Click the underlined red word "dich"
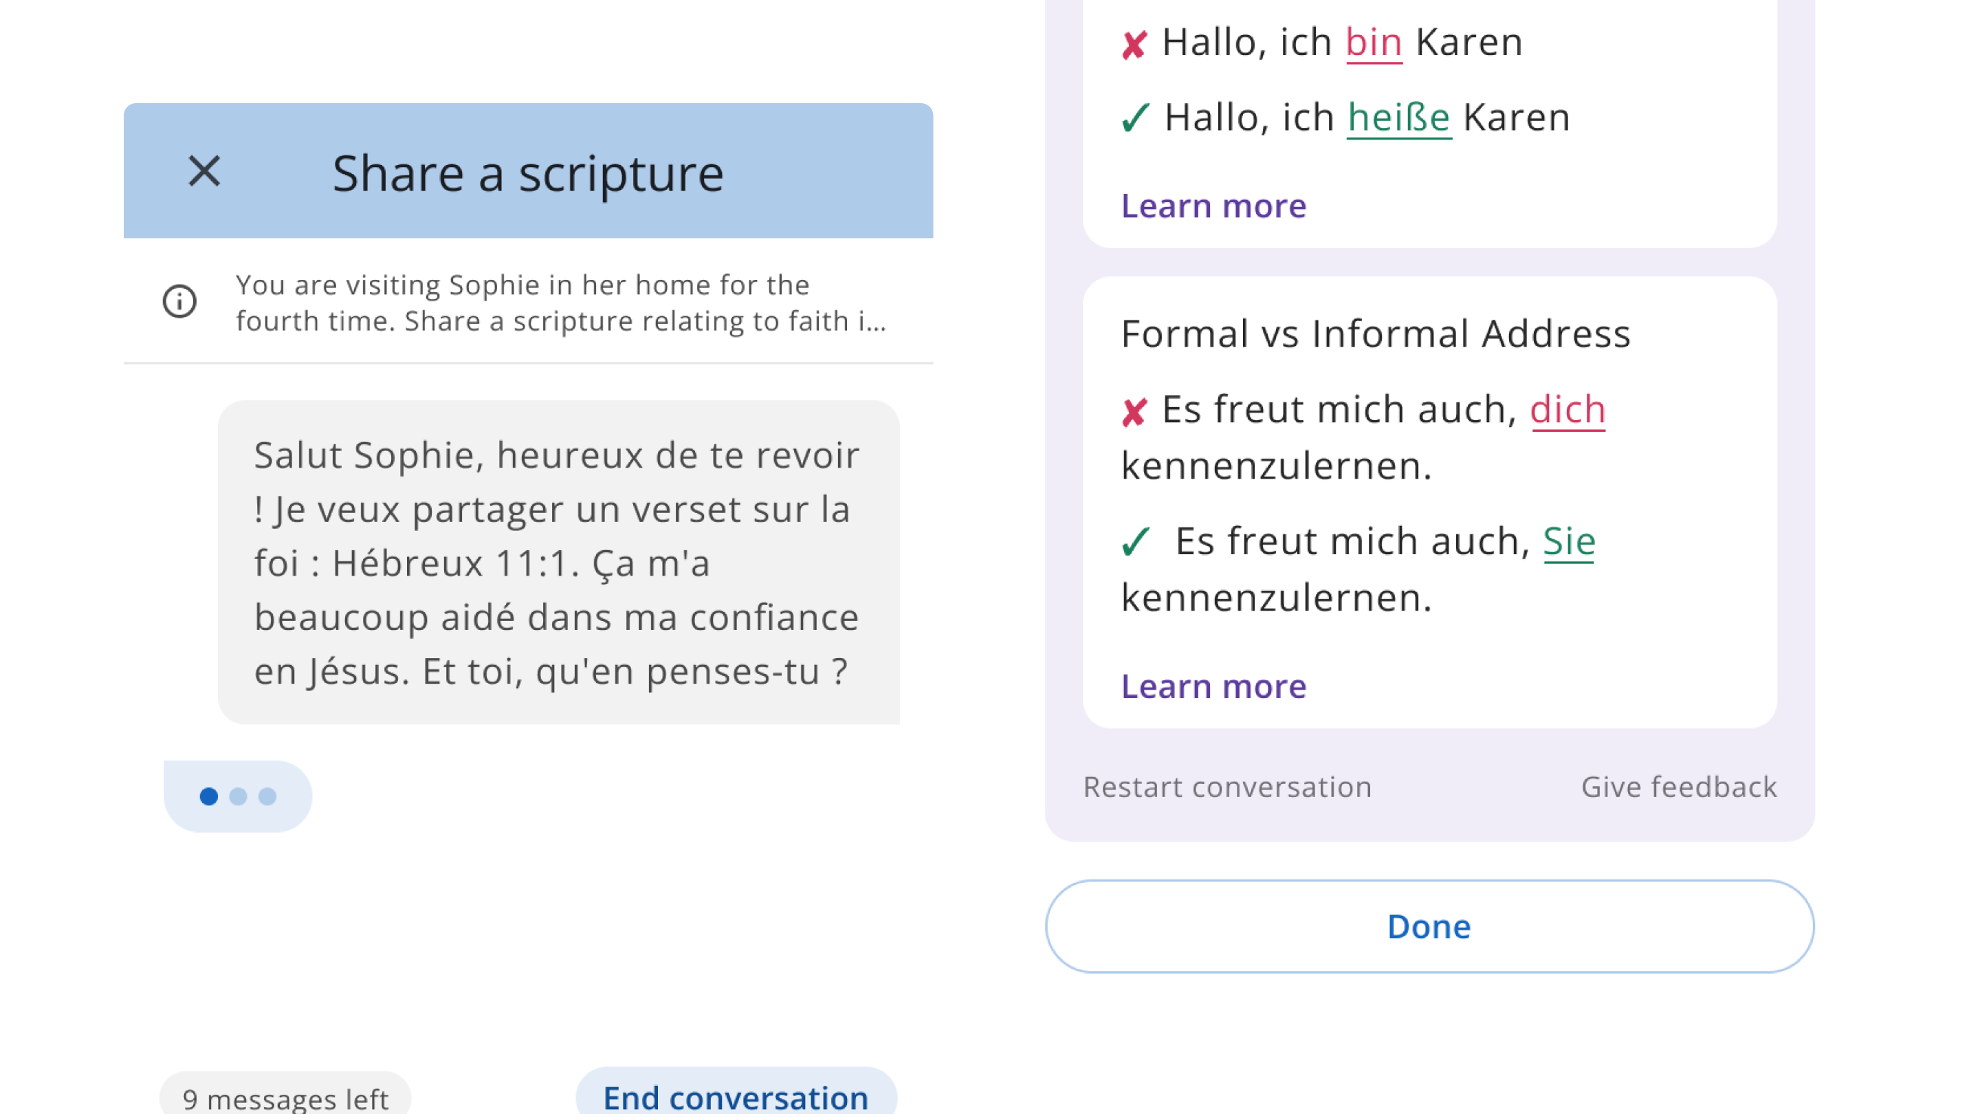This screenshot has height=1114, width=1980. coord(1567,410)
